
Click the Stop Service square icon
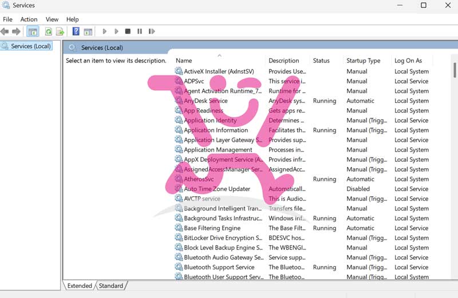click(128, 31)
